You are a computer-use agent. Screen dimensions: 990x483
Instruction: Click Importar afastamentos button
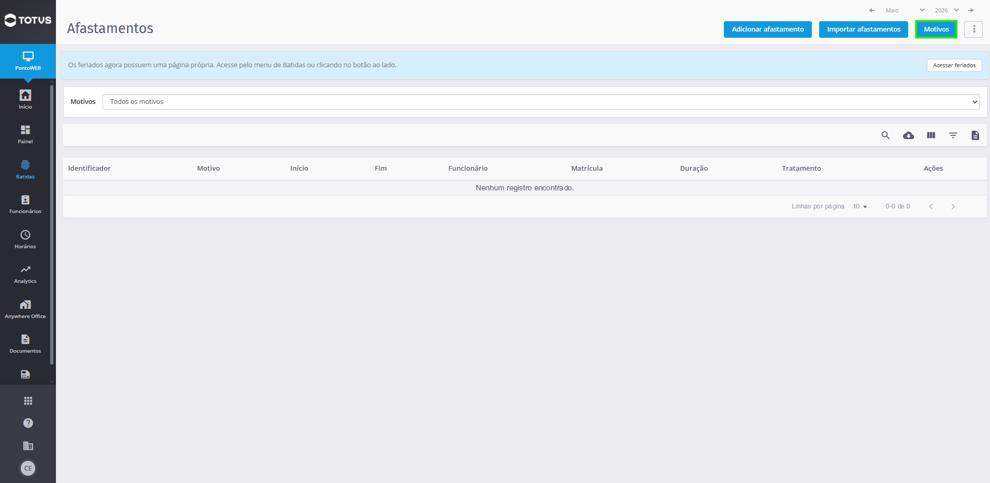coord(864,29)
